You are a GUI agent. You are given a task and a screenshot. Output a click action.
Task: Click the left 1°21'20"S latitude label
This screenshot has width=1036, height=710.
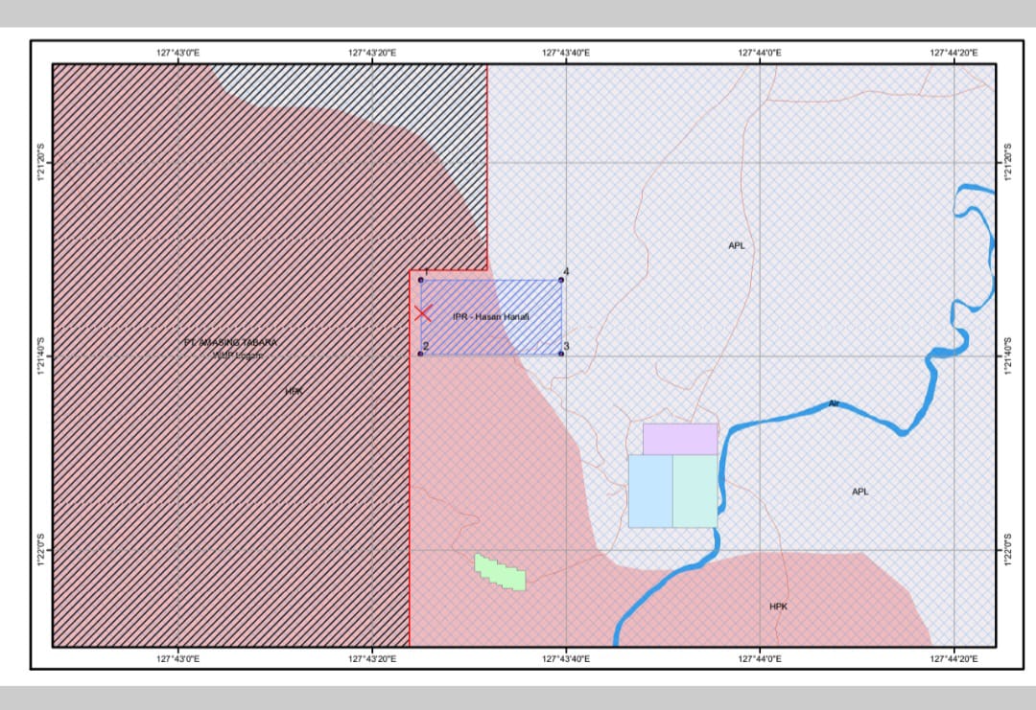41,163
